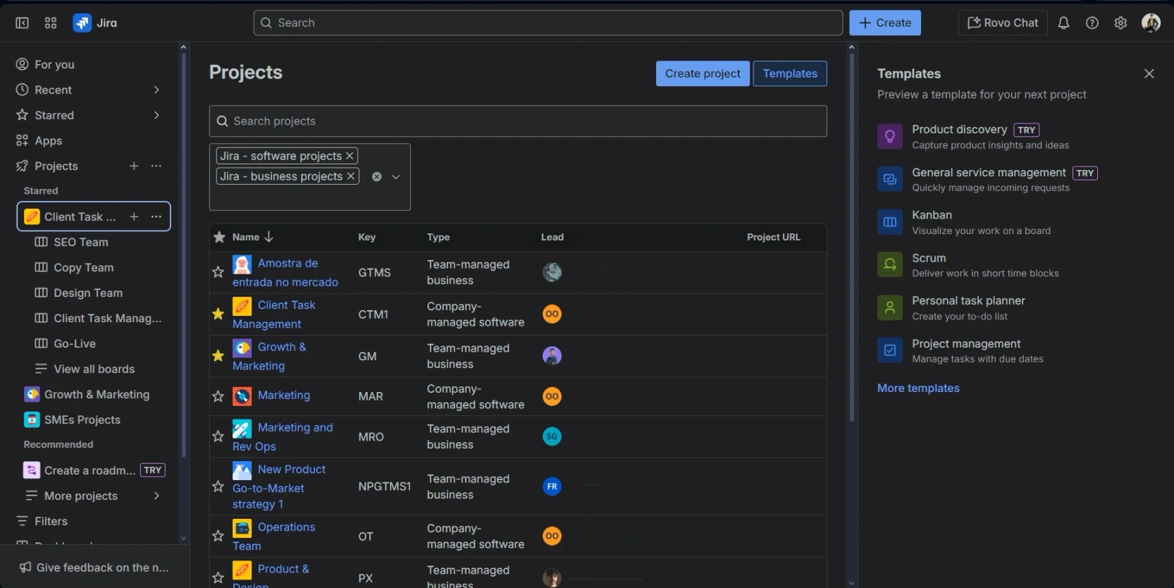Click the star column header icon
This screenshot has width=1174, height=588.
point(219,237)
